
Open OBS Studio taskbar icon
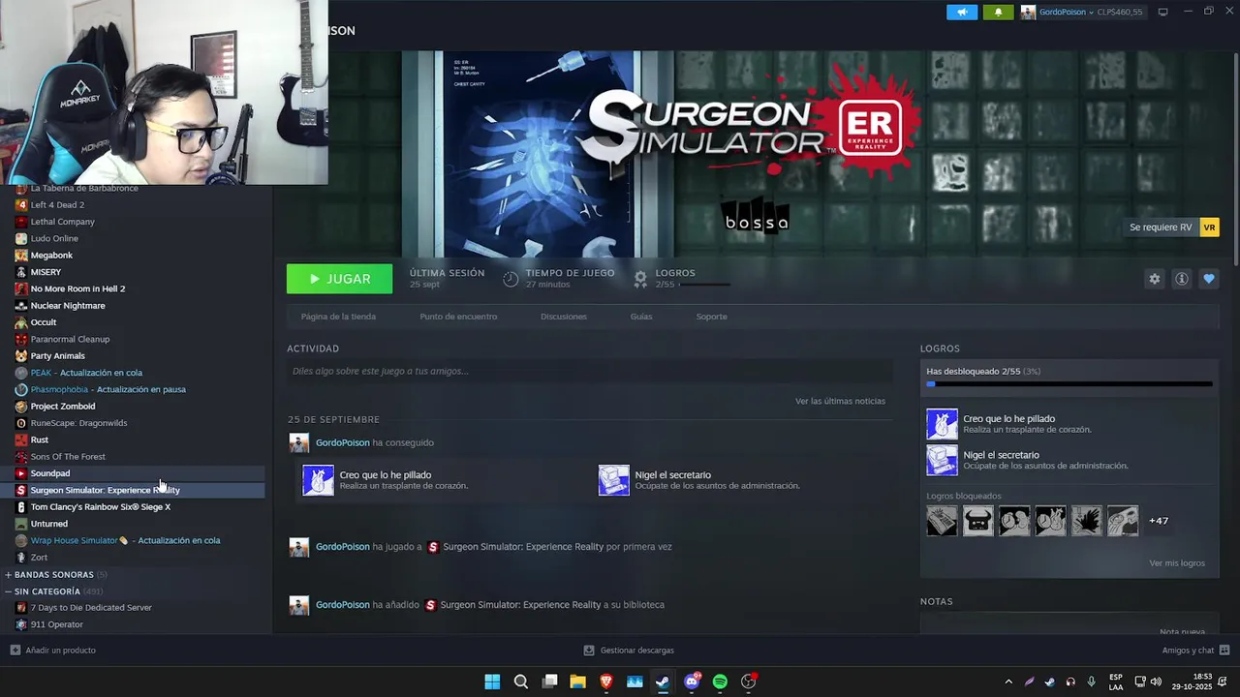[749, 682]
